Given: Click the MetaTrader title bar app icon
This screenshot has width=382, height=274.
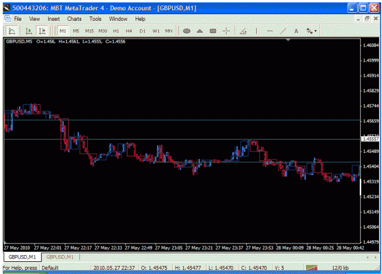Looking at the screenshot, I should [7, 8].
